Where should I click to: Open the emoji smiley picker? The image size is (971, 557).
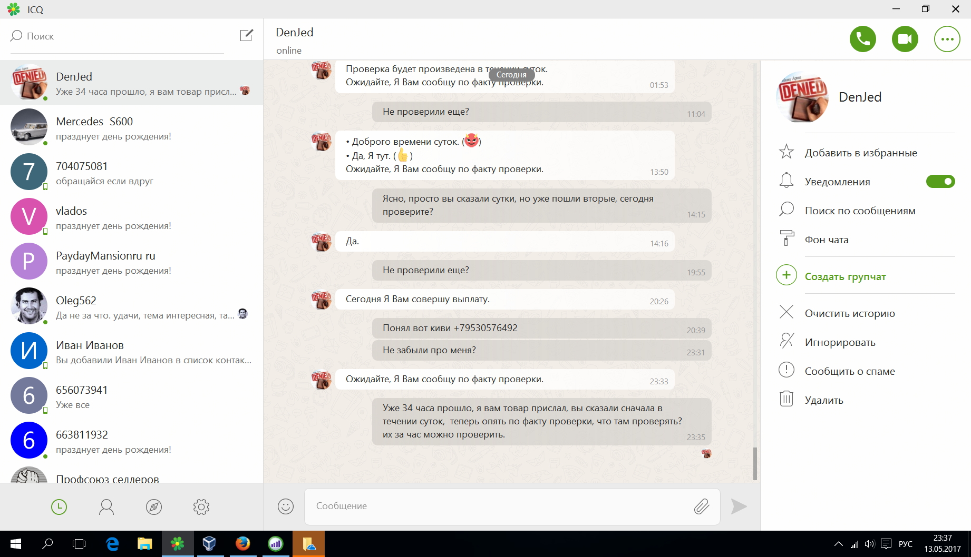click(x=285, y=506)
